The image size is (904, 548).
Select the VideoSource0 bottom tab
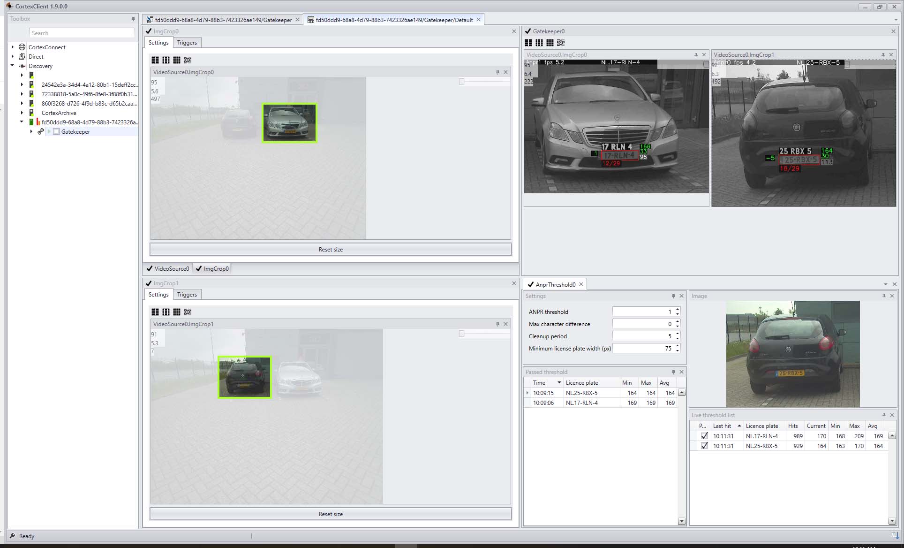click(x=168, y=269)
